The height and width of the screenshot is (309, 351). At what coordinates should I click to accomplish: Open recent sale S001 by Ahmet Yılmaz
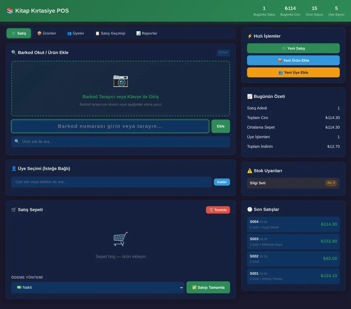click(293, 276)
